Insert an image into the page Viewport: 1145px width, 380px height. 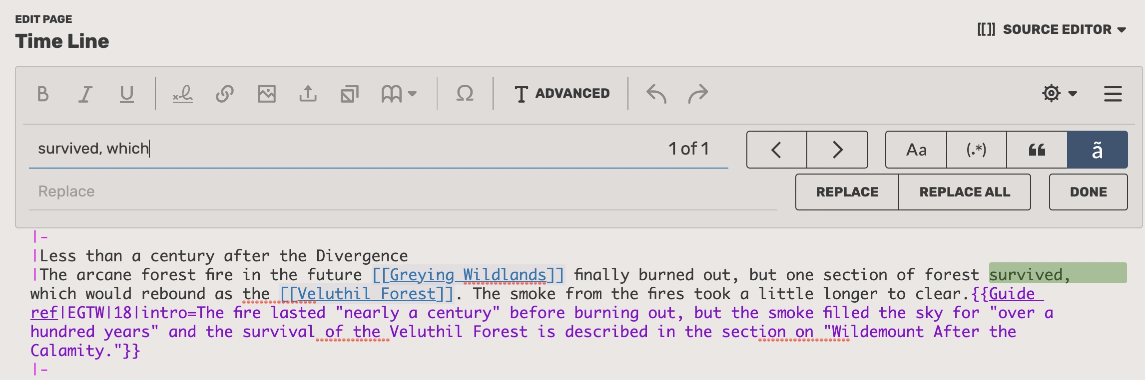267,93
